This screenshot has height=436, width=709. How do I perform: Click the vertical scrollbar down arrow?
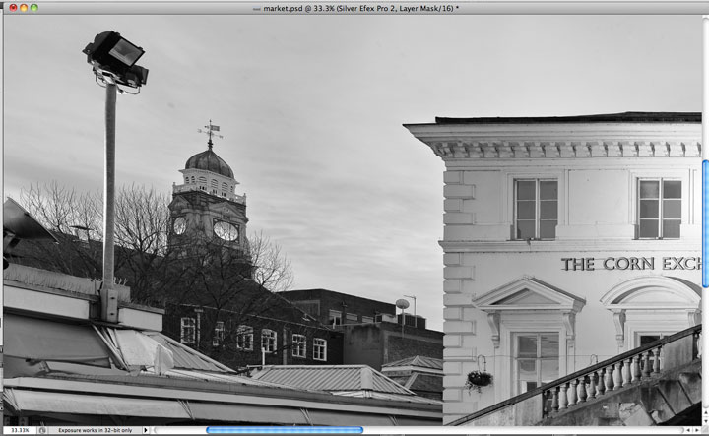tap(706, 421)
